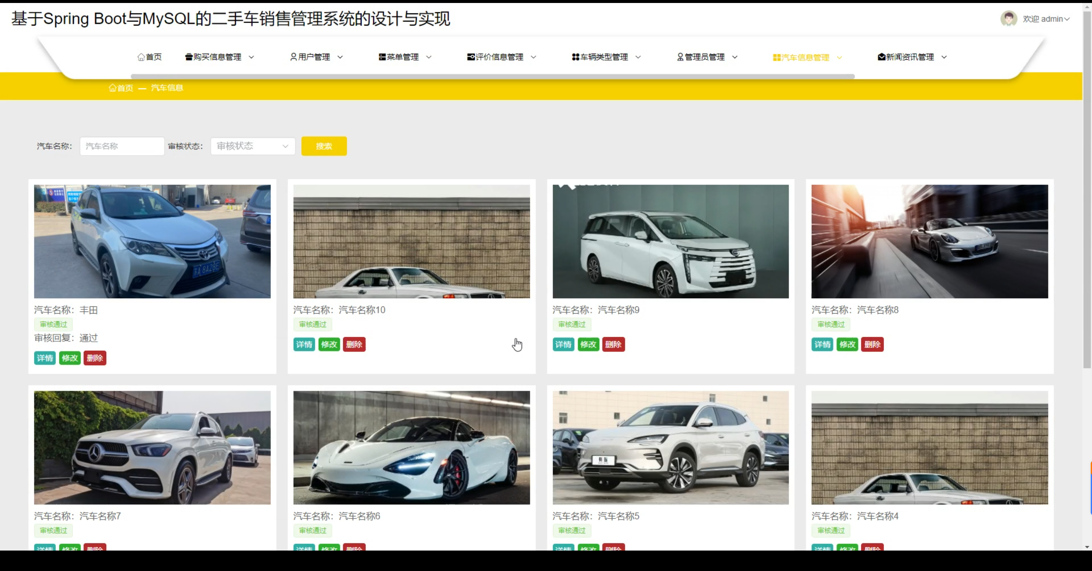The width and height of the screenshot is (1092, 571).
Task: Click the horizontal navigation scrollbar
Action: click(493, 76)
